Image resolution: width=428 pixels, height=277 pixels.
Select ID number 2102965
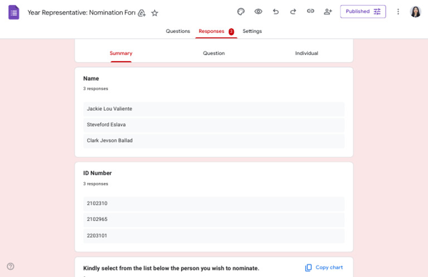(214, 219)
